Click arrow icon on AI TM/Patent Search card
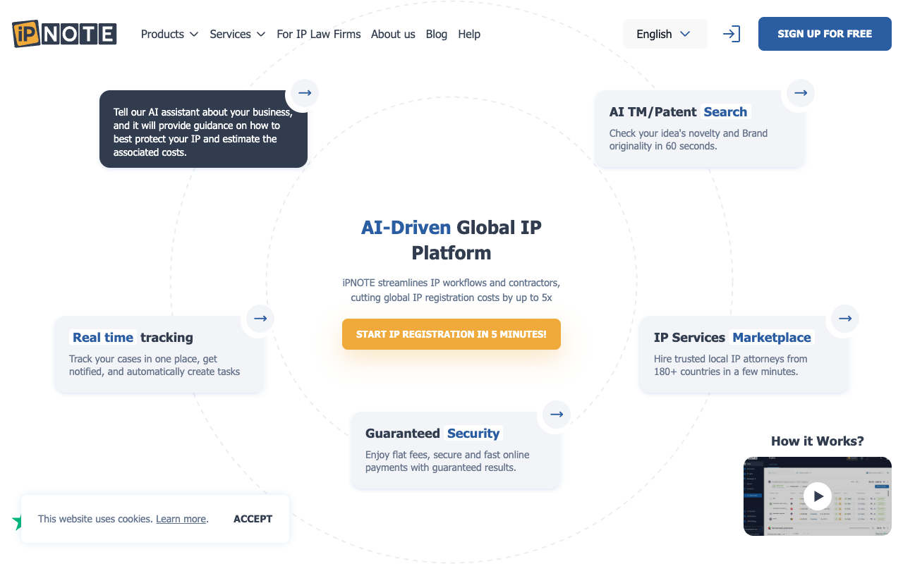Image resolution: width=903 pixels, height=564 pixels. click(x=801, y=92)
